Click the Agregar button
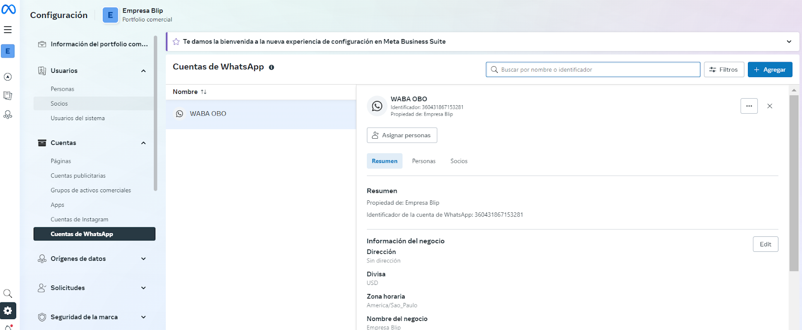The width and height of the screenshot is (802, 330). [770, 70]
